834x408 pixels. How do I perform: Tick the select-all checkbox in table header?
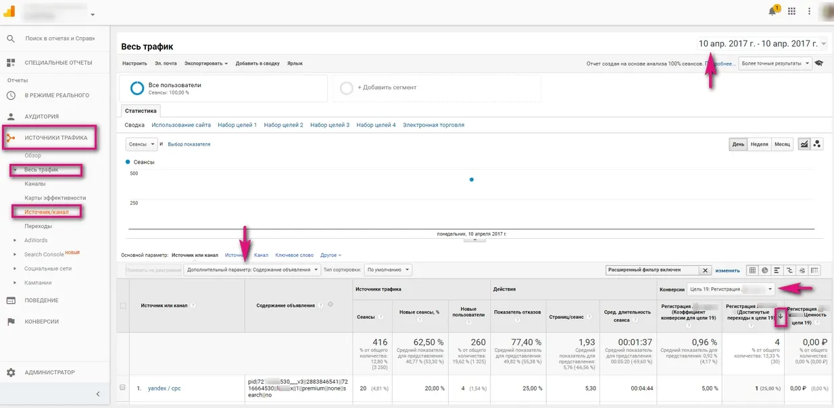pos(122,305)
